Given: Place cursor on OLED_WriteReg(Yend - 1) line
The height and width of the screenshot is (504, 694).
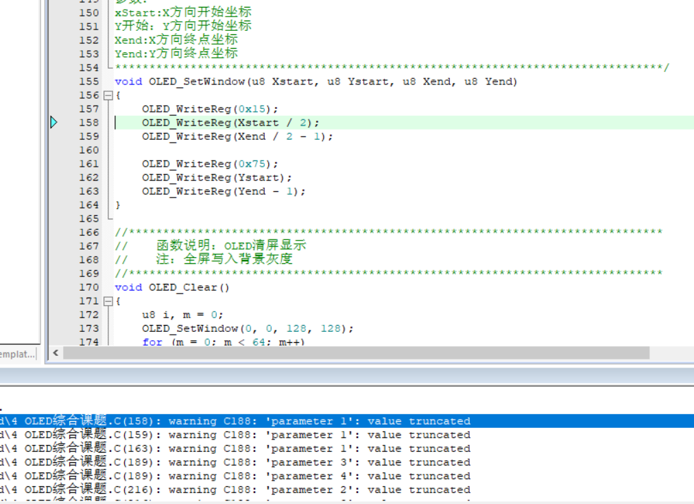Looking at the screenshot, I should pyautogui.click(x=224, y=191).
